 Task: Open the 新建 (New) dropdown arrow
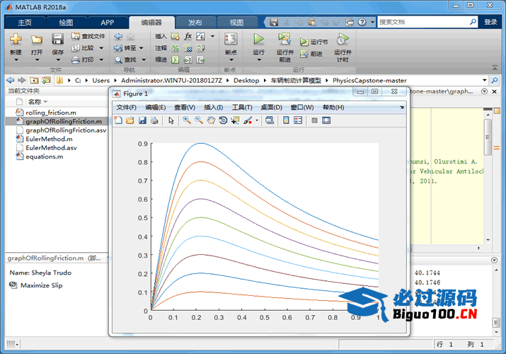coord(16,60)
